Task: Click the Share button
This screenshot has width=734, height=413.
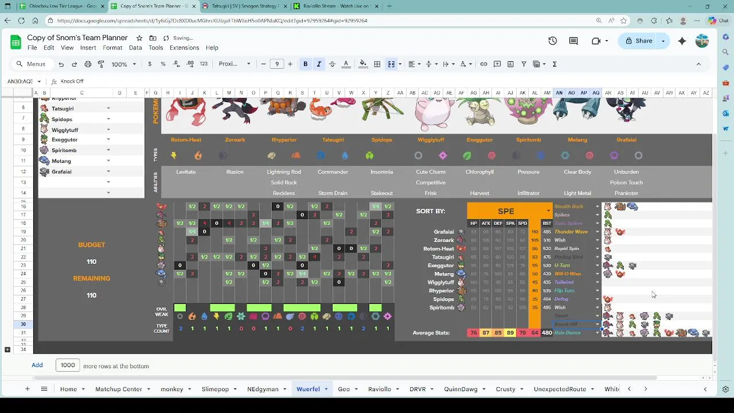Action: pyautogui.click(x=639, y=41)
